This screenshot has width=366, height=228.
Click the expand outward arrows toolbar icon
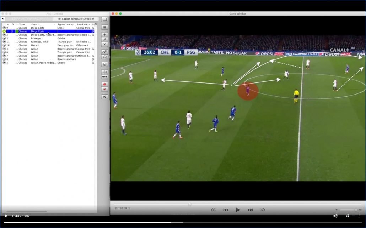(104, 72)
